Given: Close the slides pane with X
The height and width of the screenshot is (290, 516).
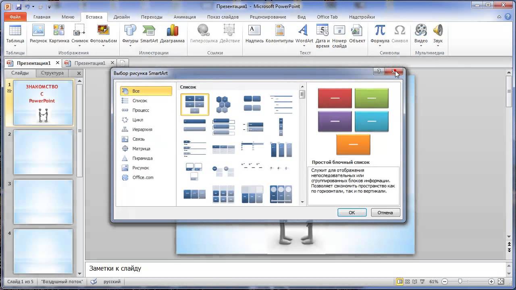Looking at the screenshot, I should tap(79, 73).
